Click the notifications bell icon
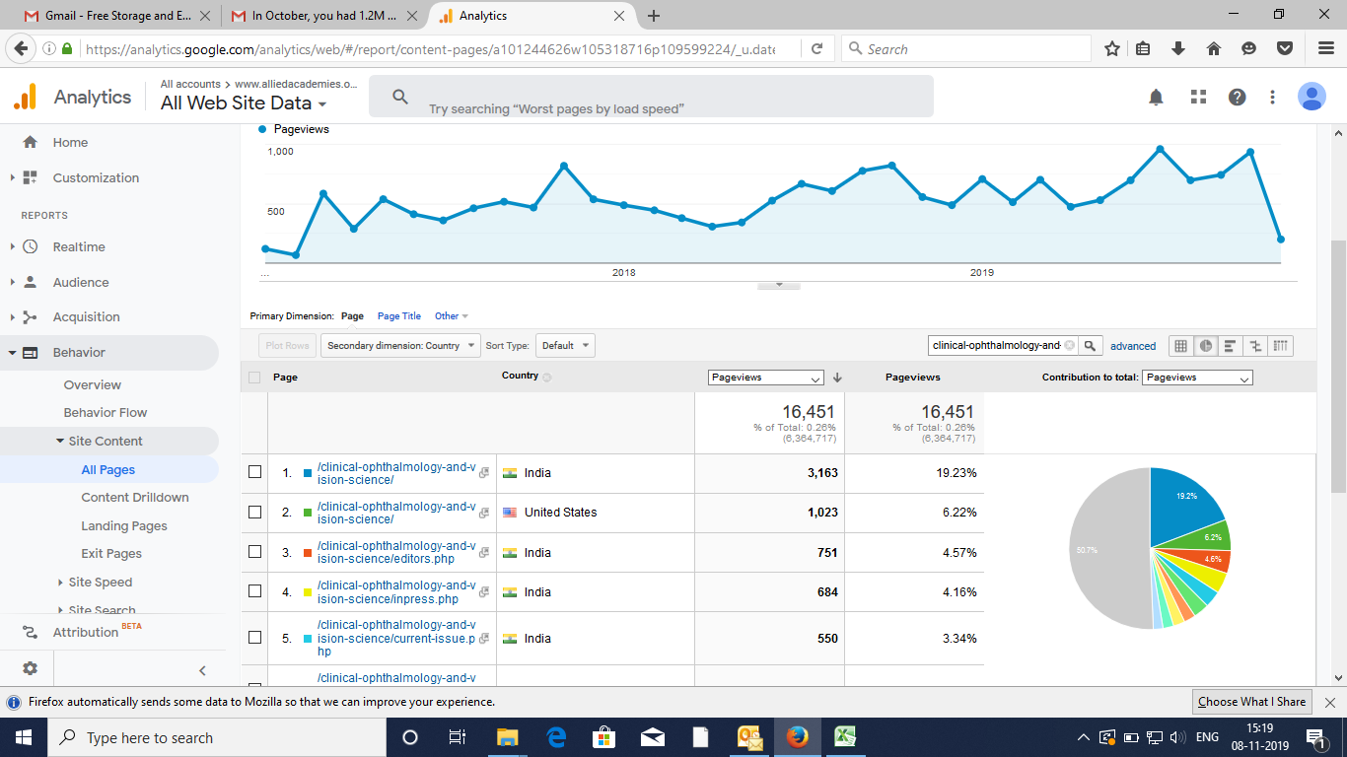Screen dimensions: 1347x757 (1156, 97)
